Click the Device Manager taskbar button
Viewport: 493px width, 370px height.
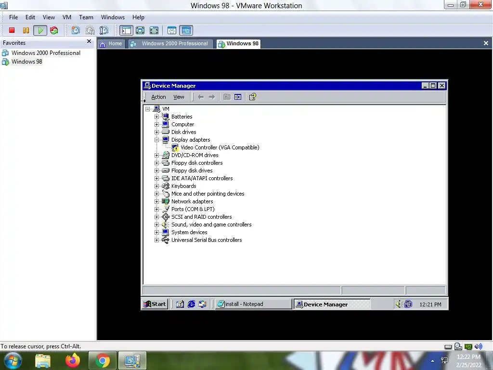[332, 304]
